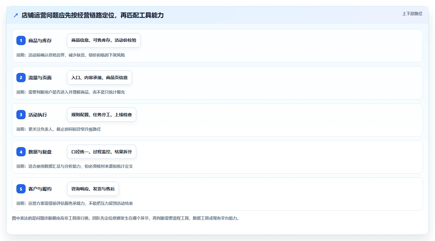This screenshot has height=241, width=435.
Task: Click the arrow icon beside the title
Action: pyautogui.click(x=16, y=15)
